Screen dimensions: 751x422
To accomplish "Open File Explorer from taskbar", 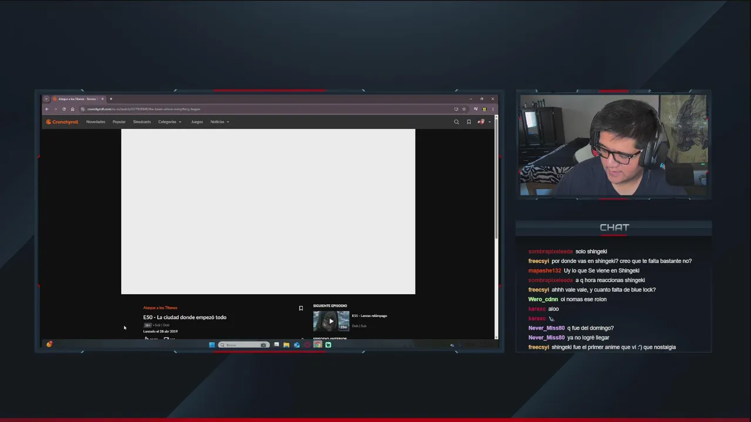I will (x=286, y=345).
